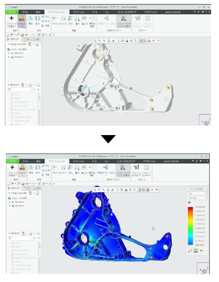Switch to アノテーション tab in gray-model window
Image resolution: width=219 pixels, height=282 pixels.
(x=79, y=12)
